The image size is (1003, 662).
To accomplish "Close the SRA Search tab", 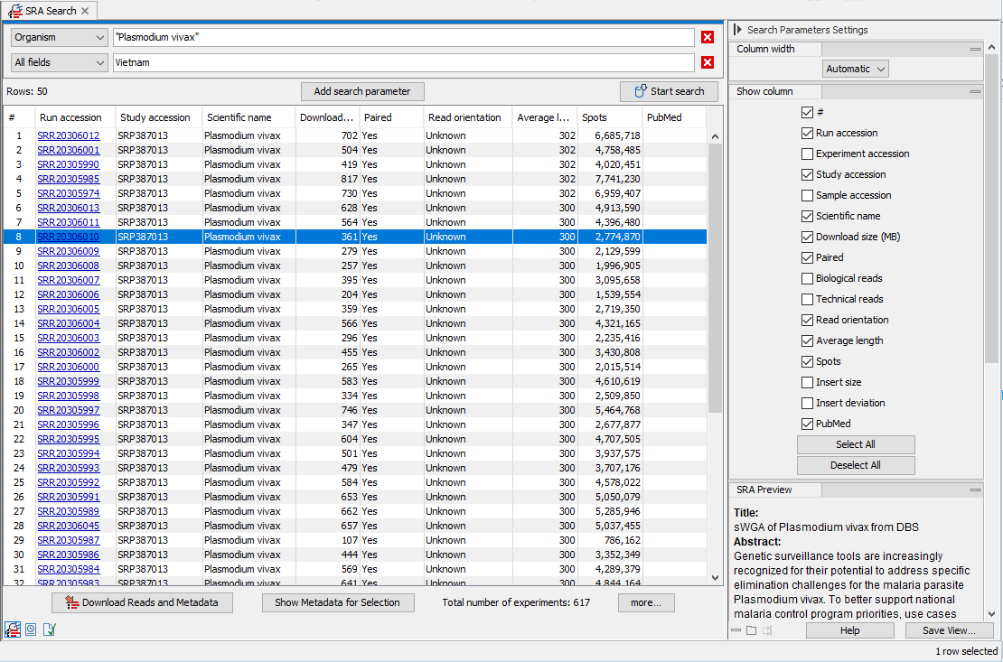I will pos(85,11).
